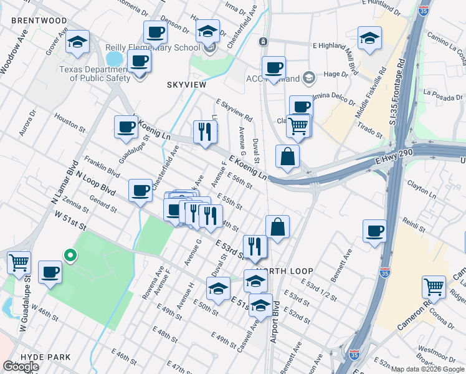Click the W 51st St street label
This screenshot has height=374, width=466.
pos(70,221)
